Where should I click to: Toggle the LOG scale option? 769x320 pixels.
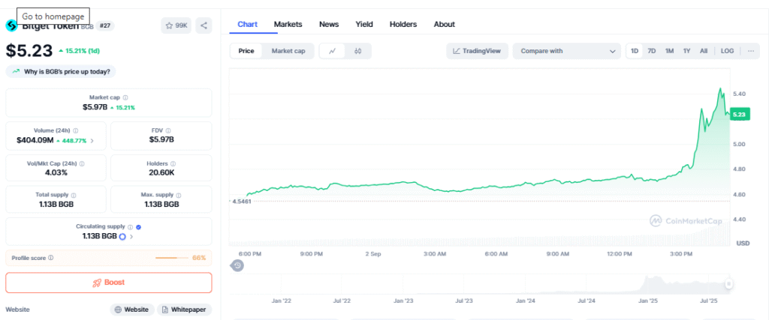tap(727, 51)
